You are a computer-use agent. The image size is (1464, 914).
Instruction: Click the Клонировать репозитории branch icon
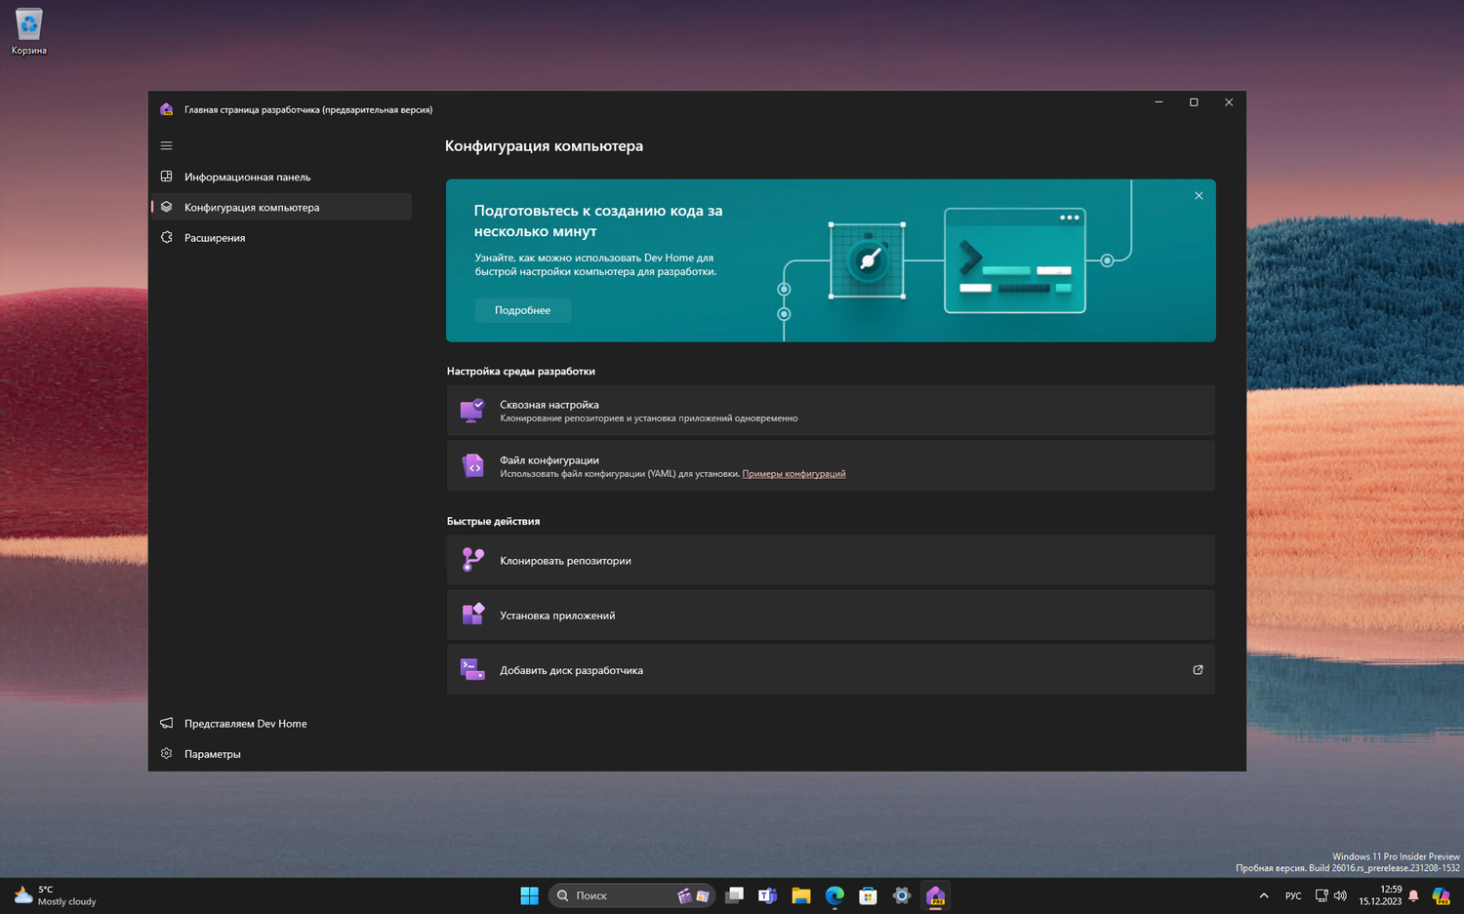point(472,560)
